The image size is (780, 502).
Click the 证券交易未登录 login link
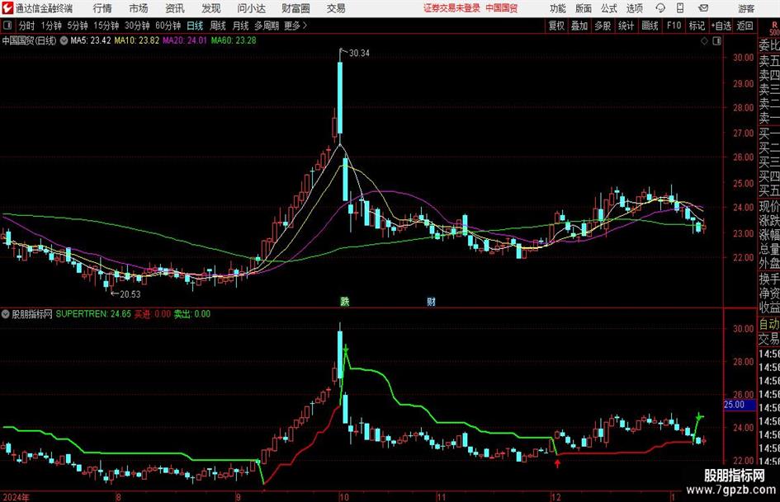tap(451, 8)
